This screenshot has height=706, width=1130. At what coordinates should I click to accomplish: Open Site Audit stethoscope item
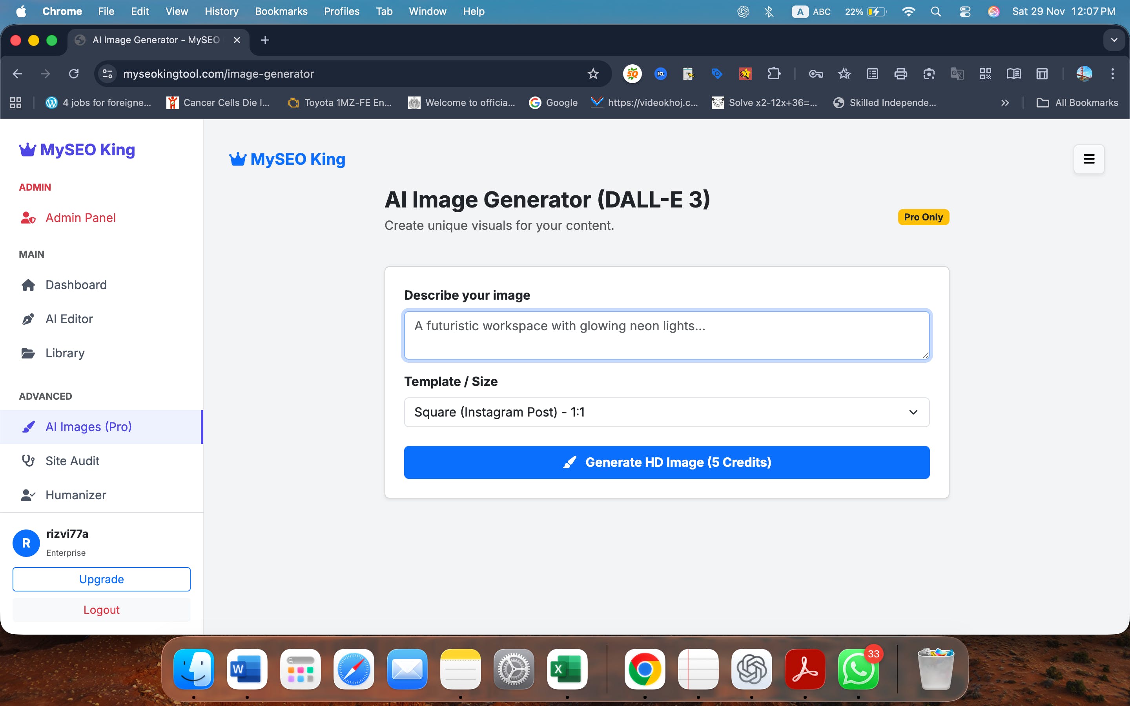(72, 461)
